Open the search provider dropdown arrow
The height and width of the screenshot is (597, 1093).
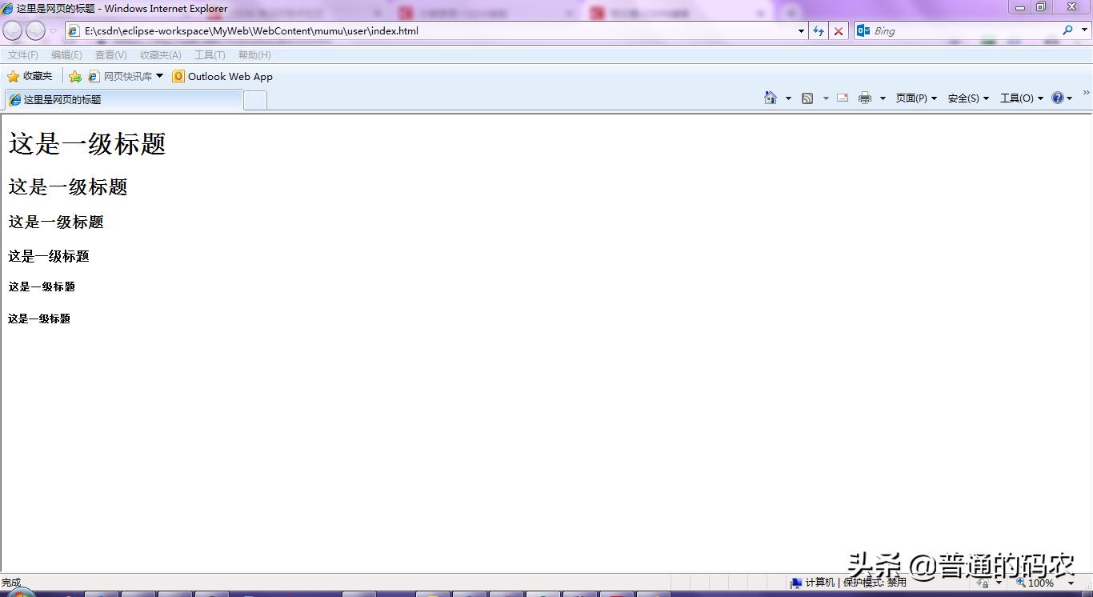pyautogui.click(x=1084, y=31)
